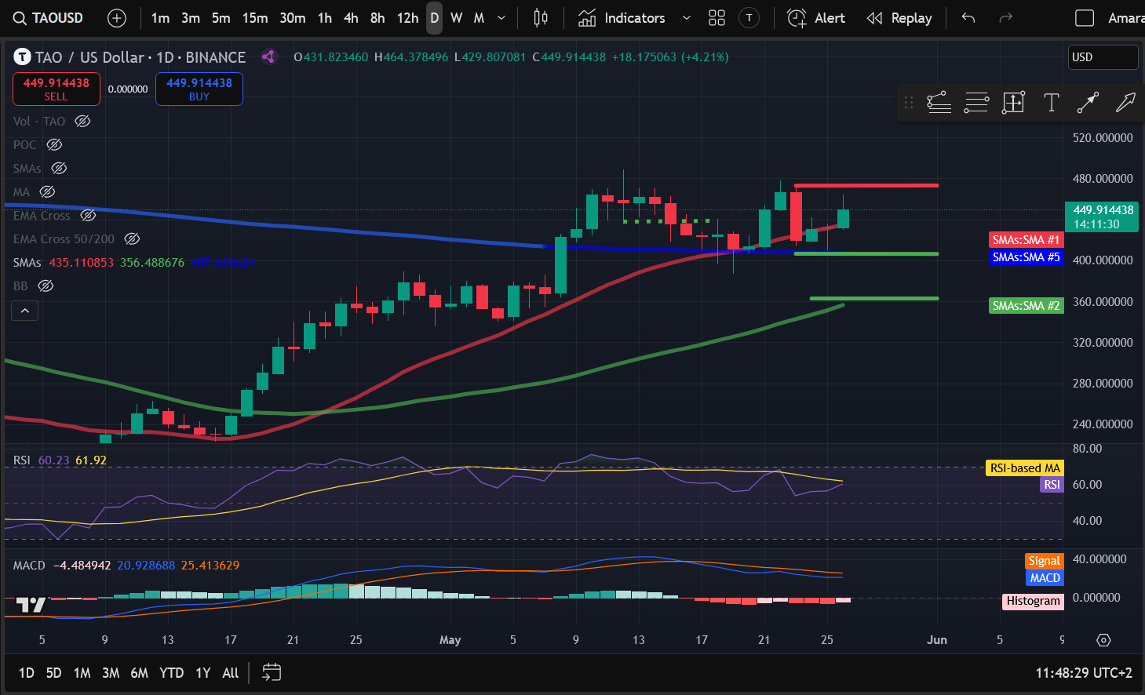Click the layout grid templates icon
Screen dimensions: 1145x695
(x=717, y=18)
